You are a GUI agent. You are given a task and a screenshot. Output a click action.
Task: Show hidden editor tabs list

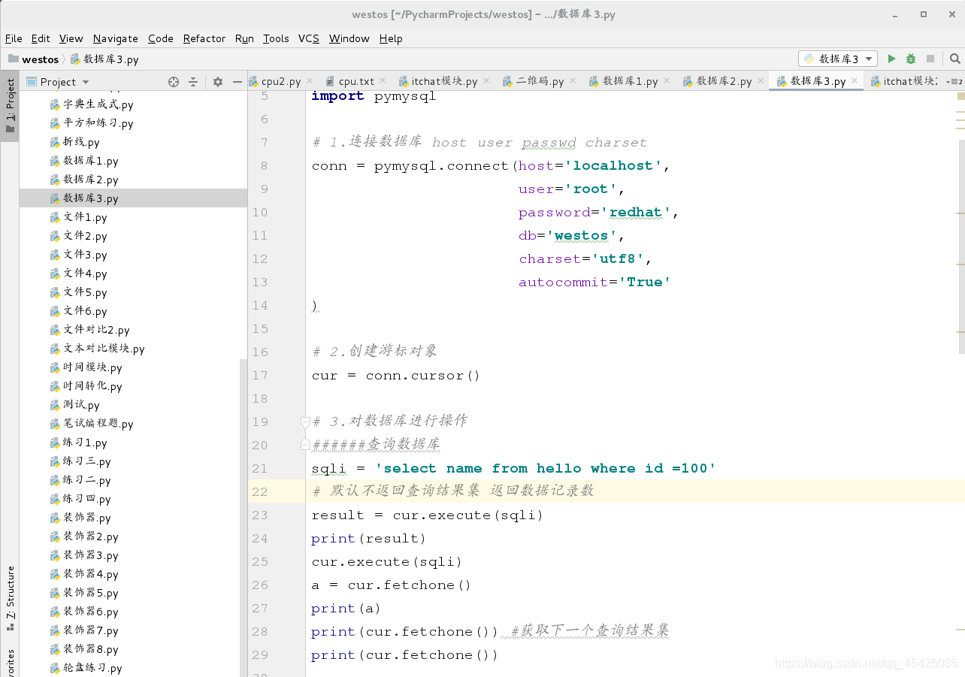tap(954, 81)
